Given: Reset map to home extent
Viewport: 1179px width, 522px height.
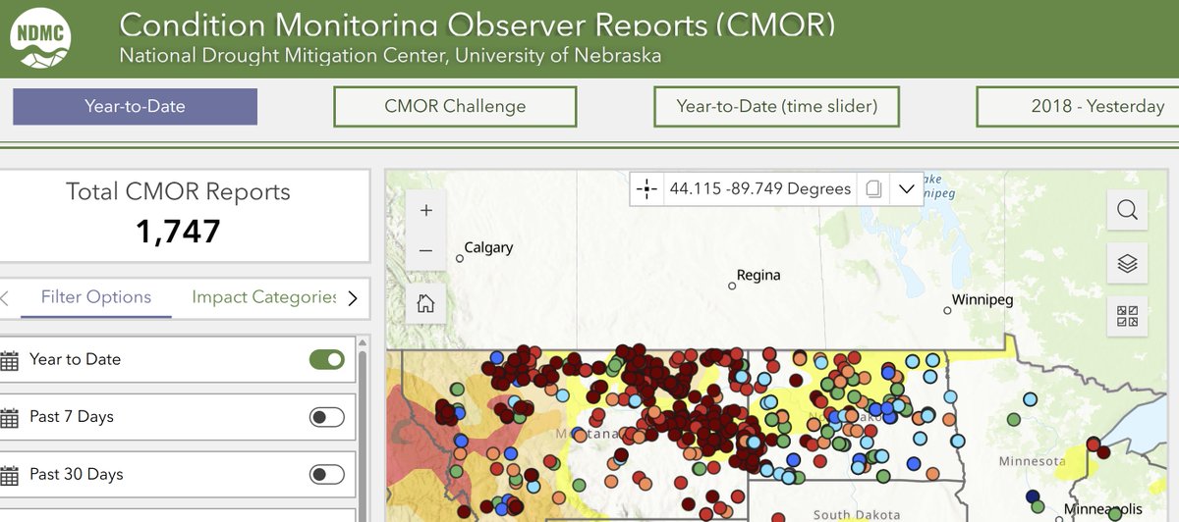Looking at the screenshot, I should (425, 303).
